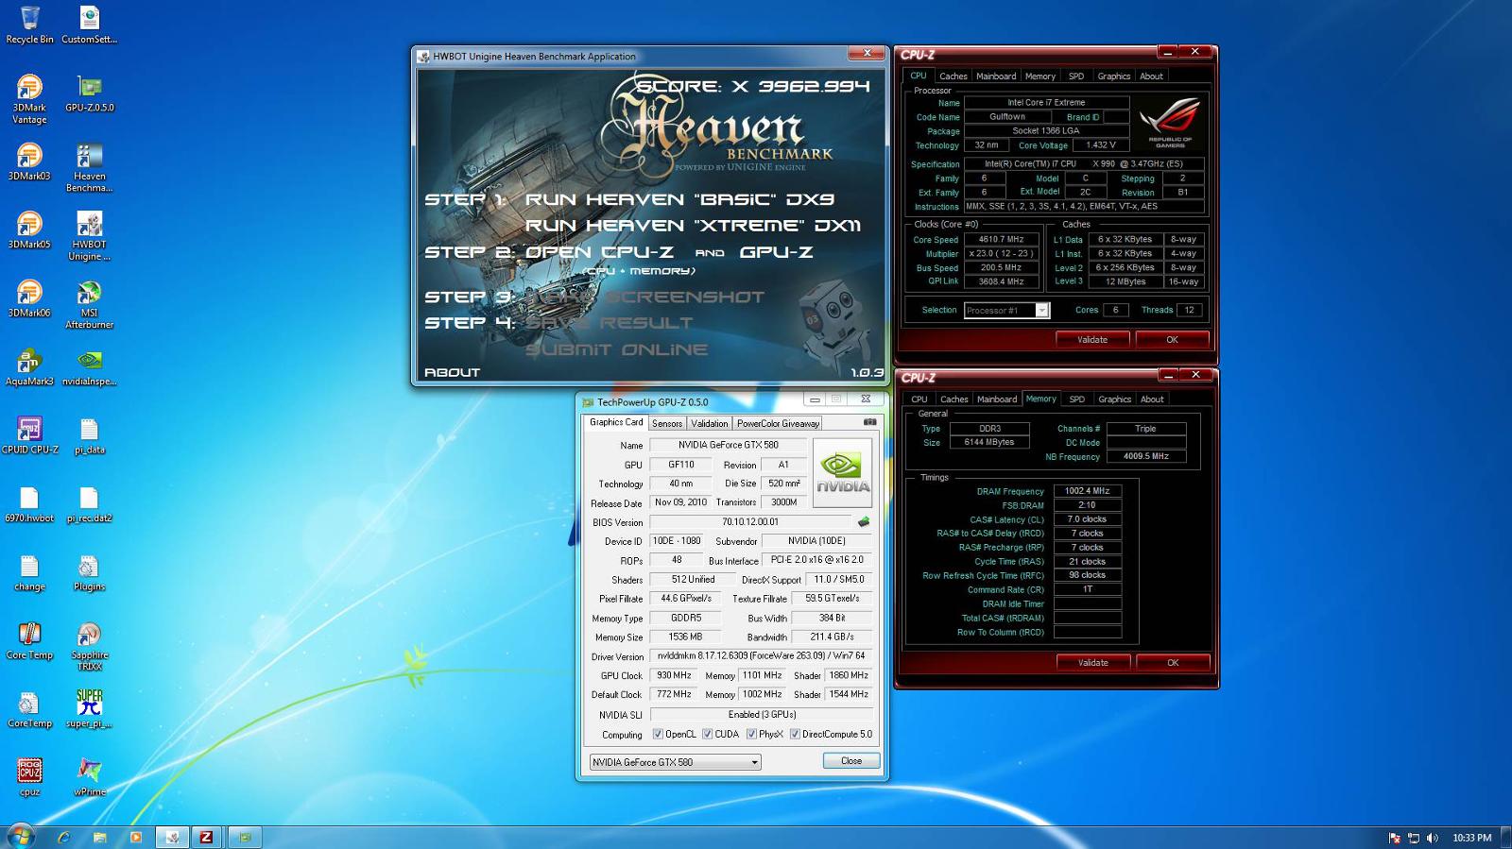This screenshot has width=1512, height=849.
Task: Select the HWBOT Unigine desktop shortcut
Action: pyautogui.click(x=89, y=236)
